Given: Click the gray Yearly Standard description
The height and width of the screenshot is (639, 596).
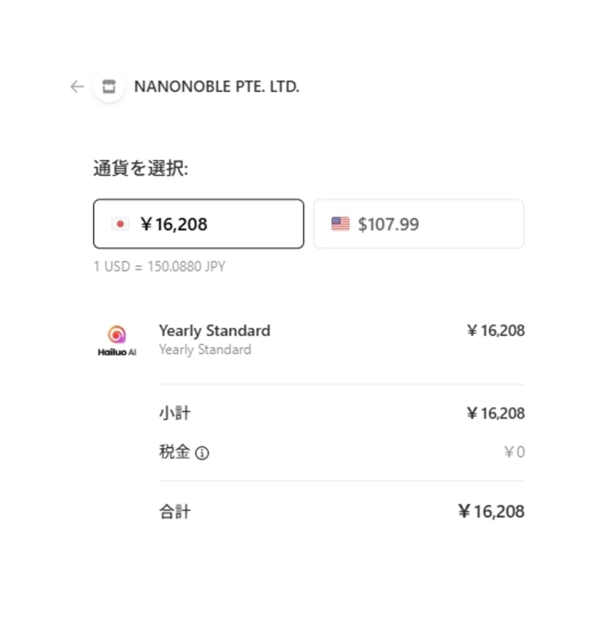Looking at the screenshot, I should point(205,350).
